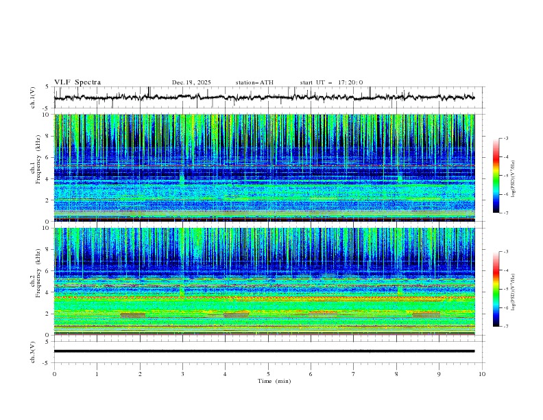Click the ch.3 flat voltage trace

point(264,351)
